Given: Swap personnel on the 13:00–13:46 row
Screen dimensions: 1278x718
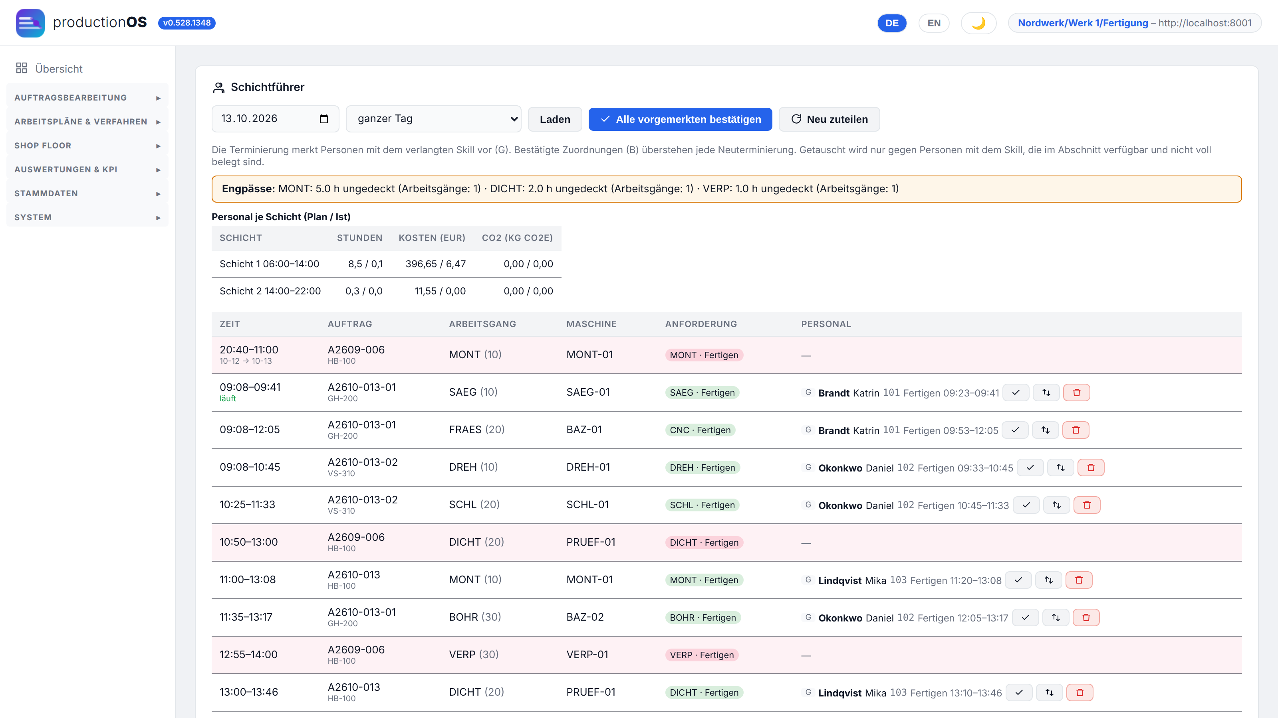Looking at the screenshot, I should pyautogui.click(x=1049, y=692).
